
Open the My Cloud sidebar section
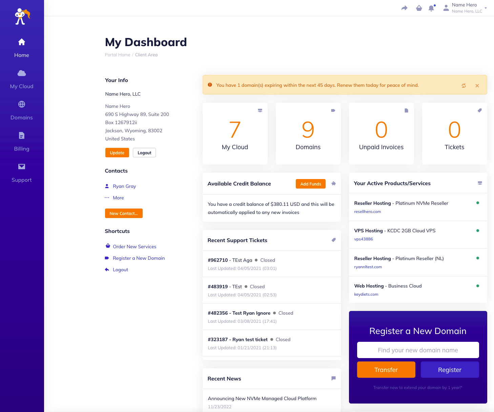[x=22, y=79]
